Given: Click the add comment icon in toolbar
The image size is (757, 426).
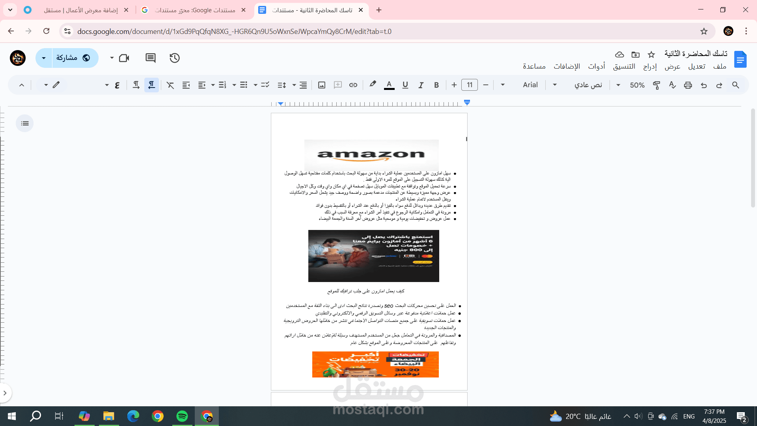Looking at the screenshot, I should [x=338, y=85].
